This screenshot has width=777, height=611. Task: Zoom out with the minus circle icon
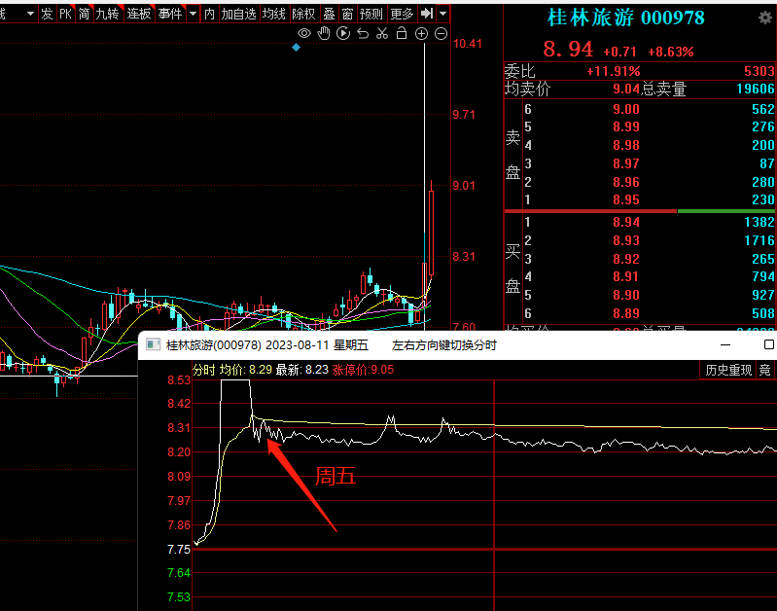tap(441, 34)
